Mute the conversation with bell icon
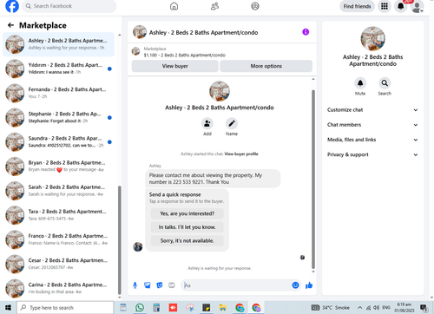 pyautogui.click(x=360, y=83)
